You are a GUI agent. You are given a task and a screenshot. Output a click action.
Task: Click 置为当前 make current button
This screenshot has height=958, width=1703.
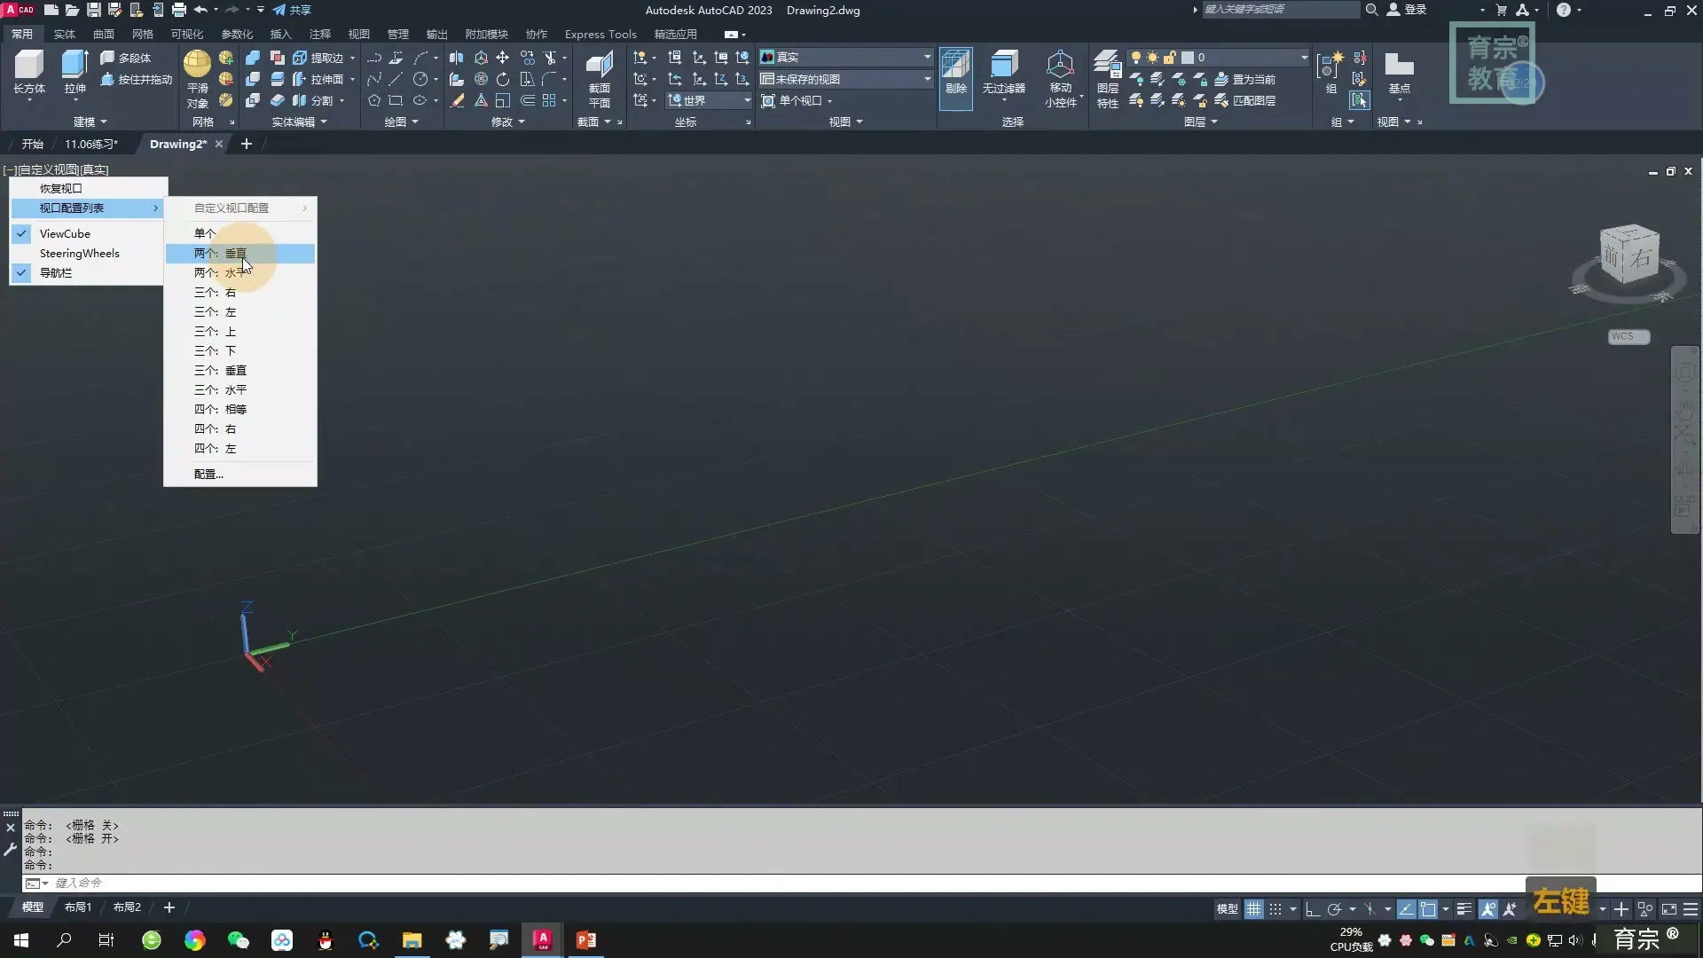pyautogui.click(x=1244, y=79)
